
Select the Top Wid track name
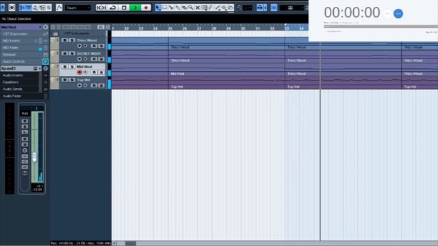click(83, 80)
